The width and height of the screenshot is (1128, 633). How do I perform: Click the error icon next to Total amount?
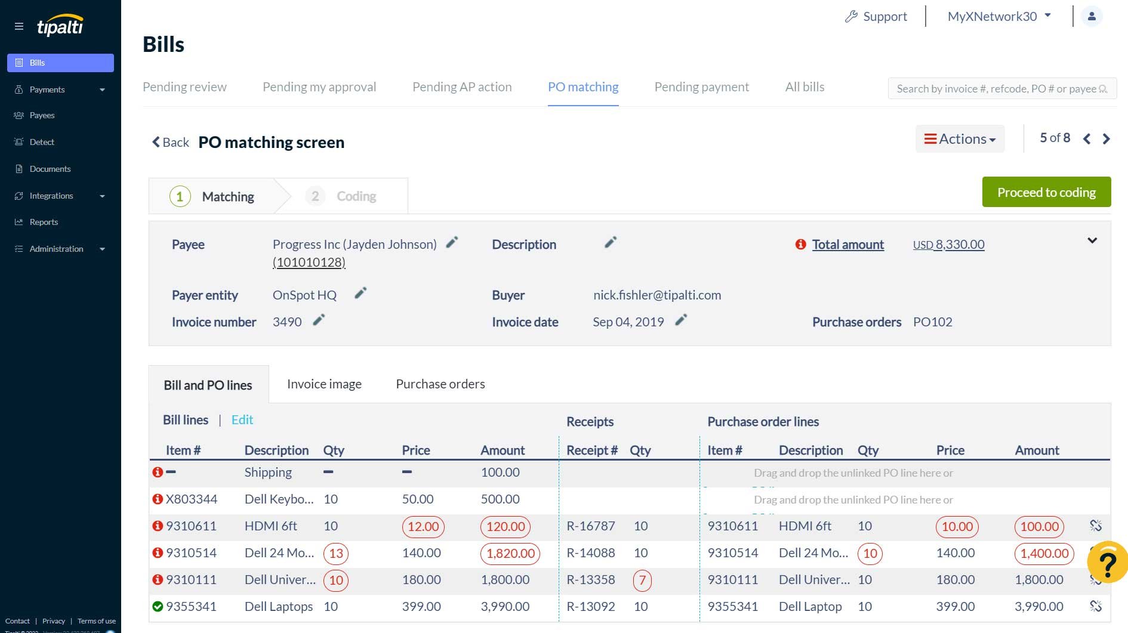point(800,245)
